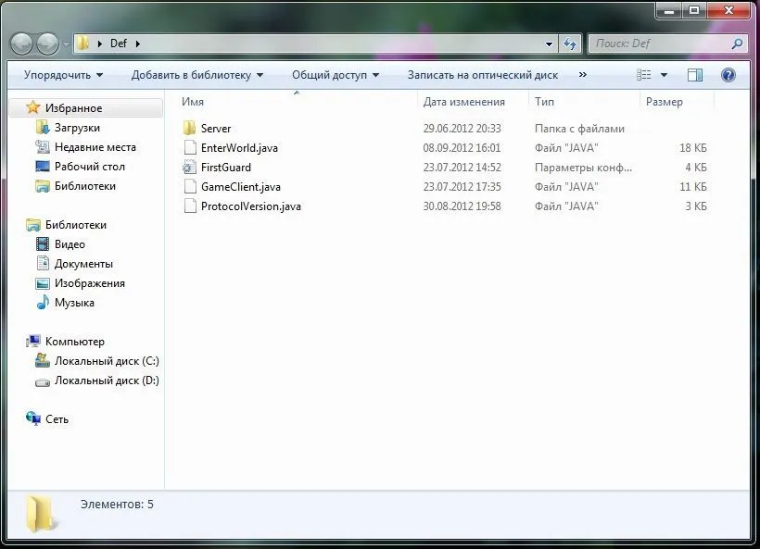This screenshot has width=760, height=549.
Task: Select Сеть in navigation pane
Action: click(57, 419)
